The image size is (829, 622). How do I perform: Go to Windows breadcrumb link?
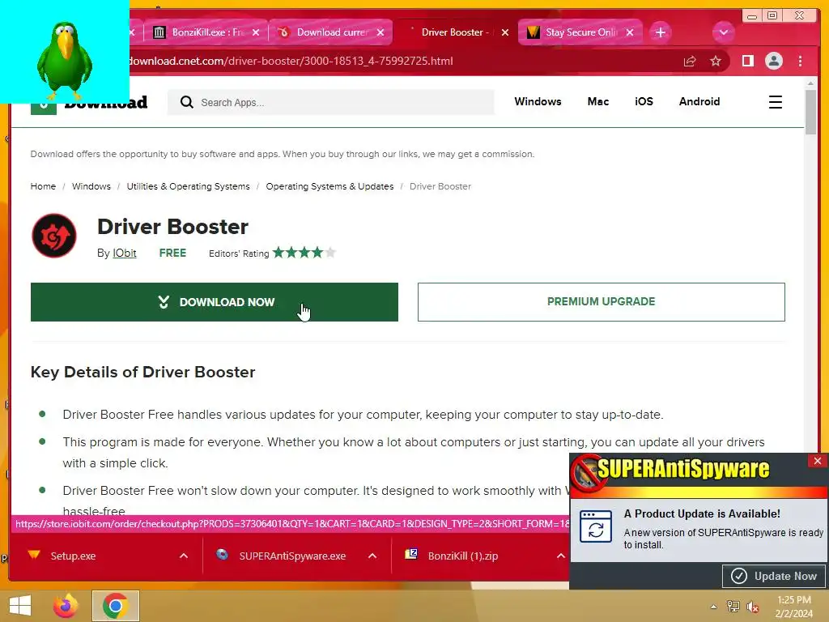(x=91, y=186)
